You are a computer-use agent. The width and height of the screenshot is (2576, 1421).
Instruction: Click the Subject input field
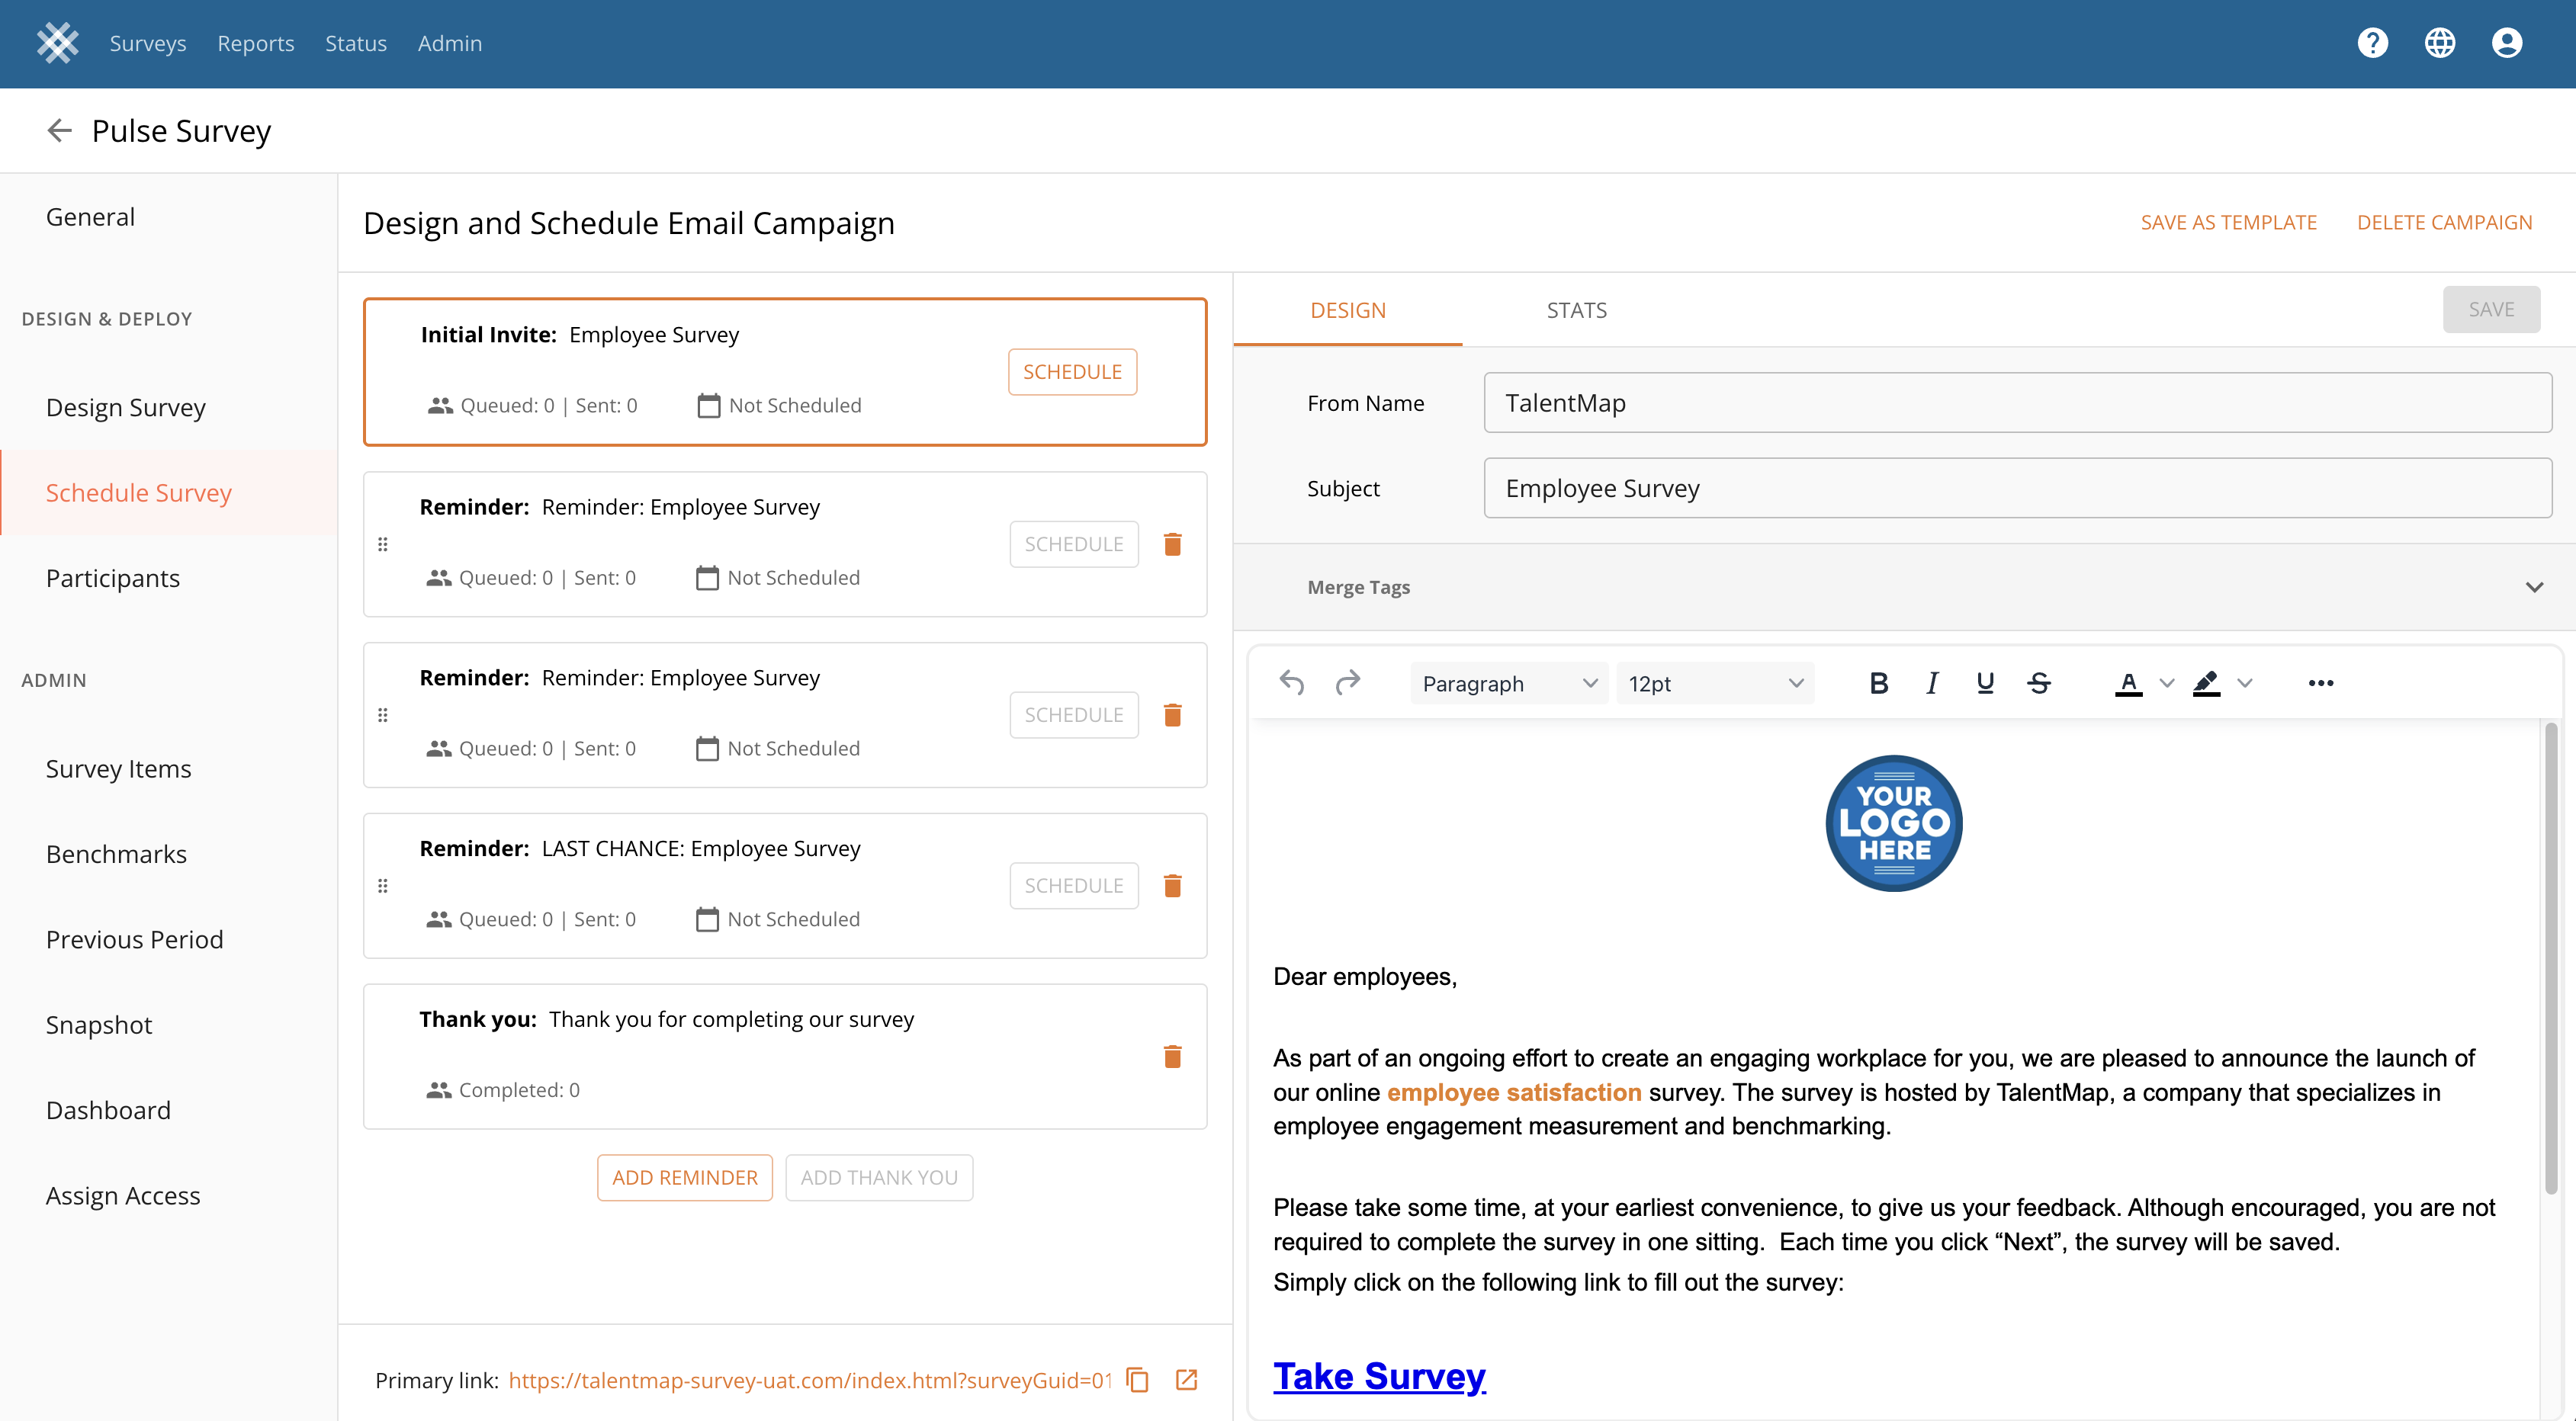(2017, 488)
